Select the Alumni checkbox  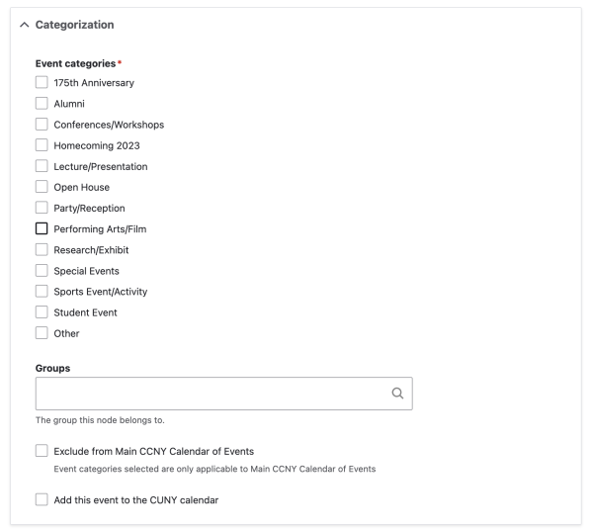point(42,103)
